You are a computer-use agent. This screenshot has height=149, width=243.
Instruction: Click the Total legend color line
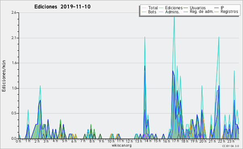[x=144, y=8]
